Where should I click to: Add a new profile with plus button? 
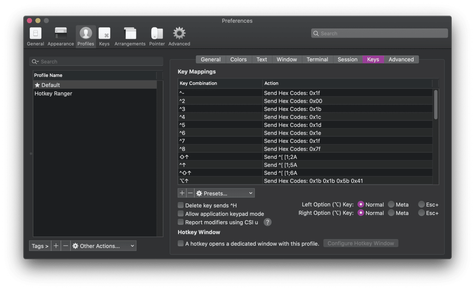click(x=56, y=246)
